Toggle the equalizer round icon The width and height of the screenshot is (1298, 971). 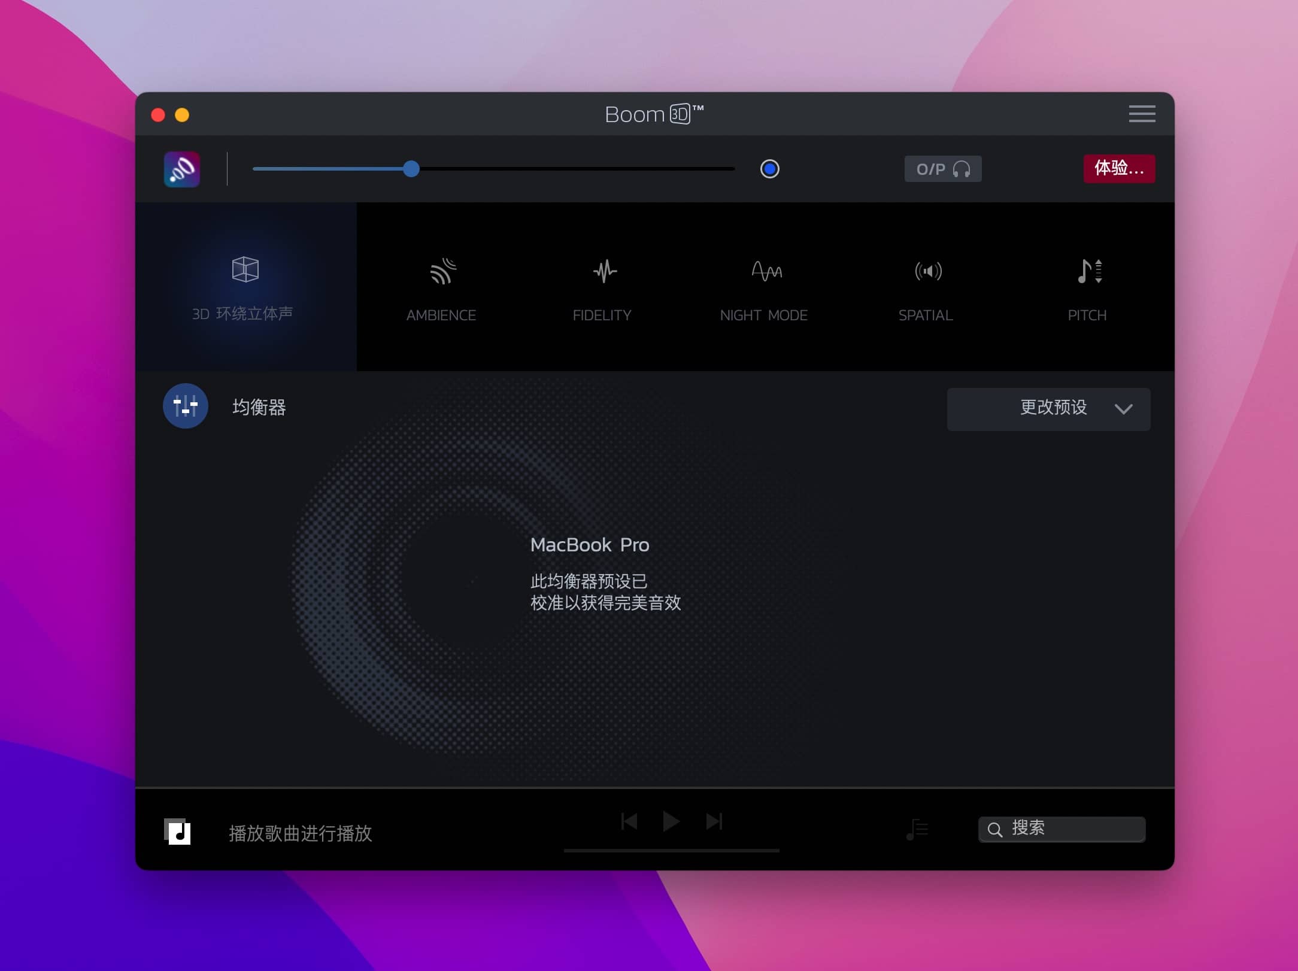186,406
